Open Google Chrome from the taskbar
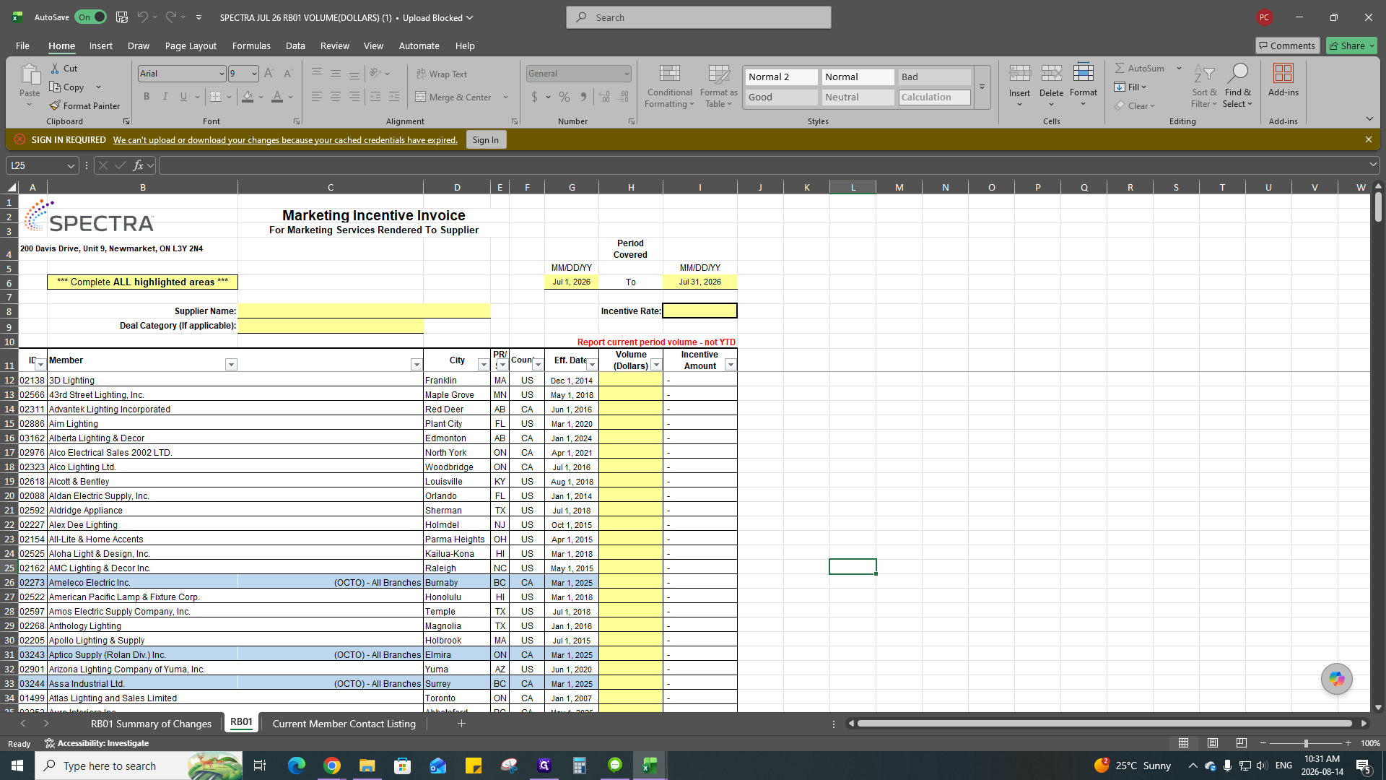 coord(332,766)
